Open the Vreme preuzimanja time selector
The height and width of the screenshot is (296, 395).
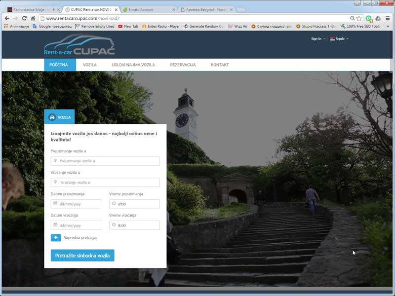point(134,204)
